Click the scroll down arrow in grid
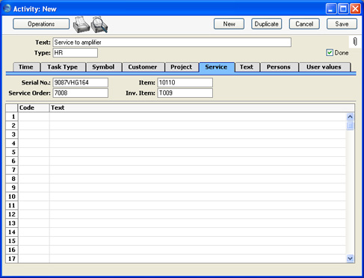364x278 pixels. [350, 259]
